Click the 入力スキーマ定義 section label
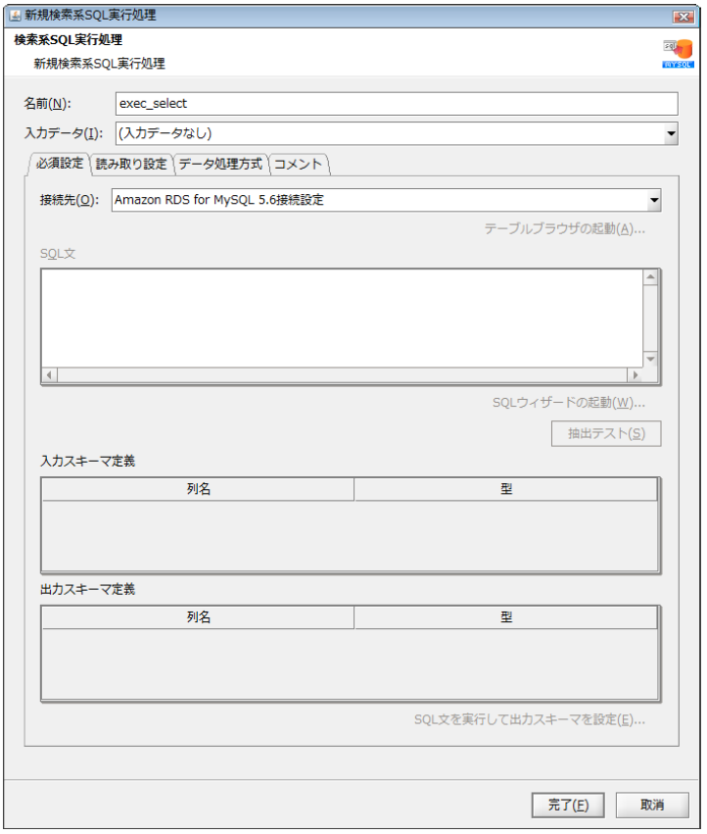The image size is (707, 834). click(x=88, y=462)
